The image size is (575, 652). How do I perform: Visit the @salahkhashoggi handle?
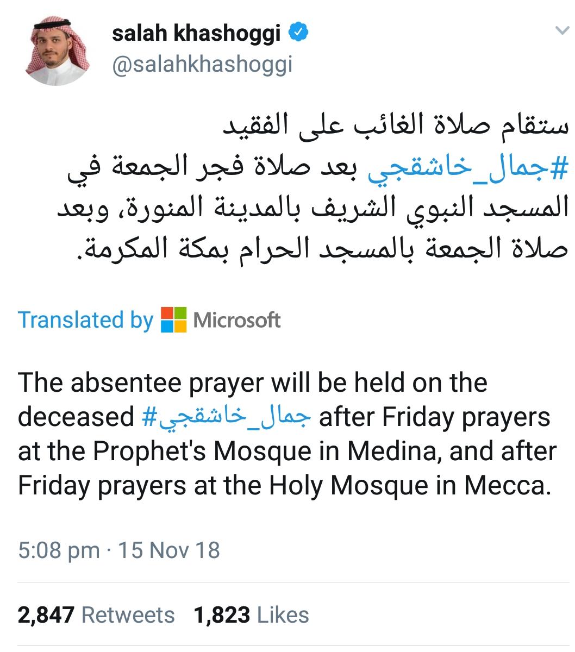(x=202, y=64)
